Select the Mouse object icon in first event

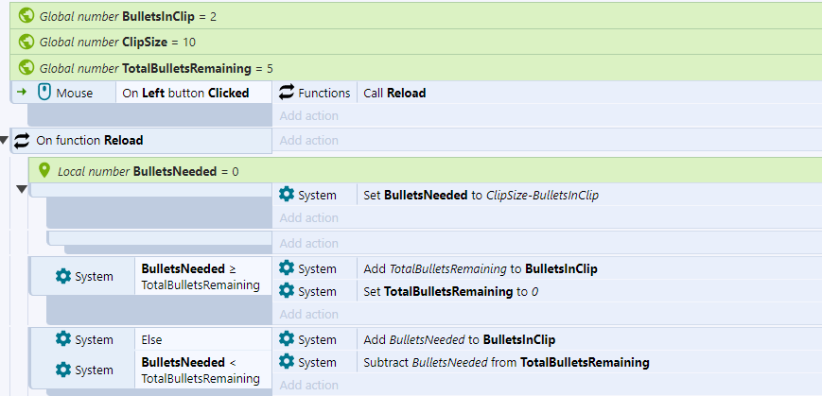[44, 93]
